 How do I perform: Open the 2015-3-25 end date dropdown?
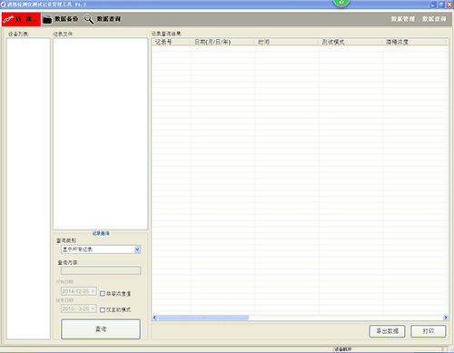pos(79,309)
